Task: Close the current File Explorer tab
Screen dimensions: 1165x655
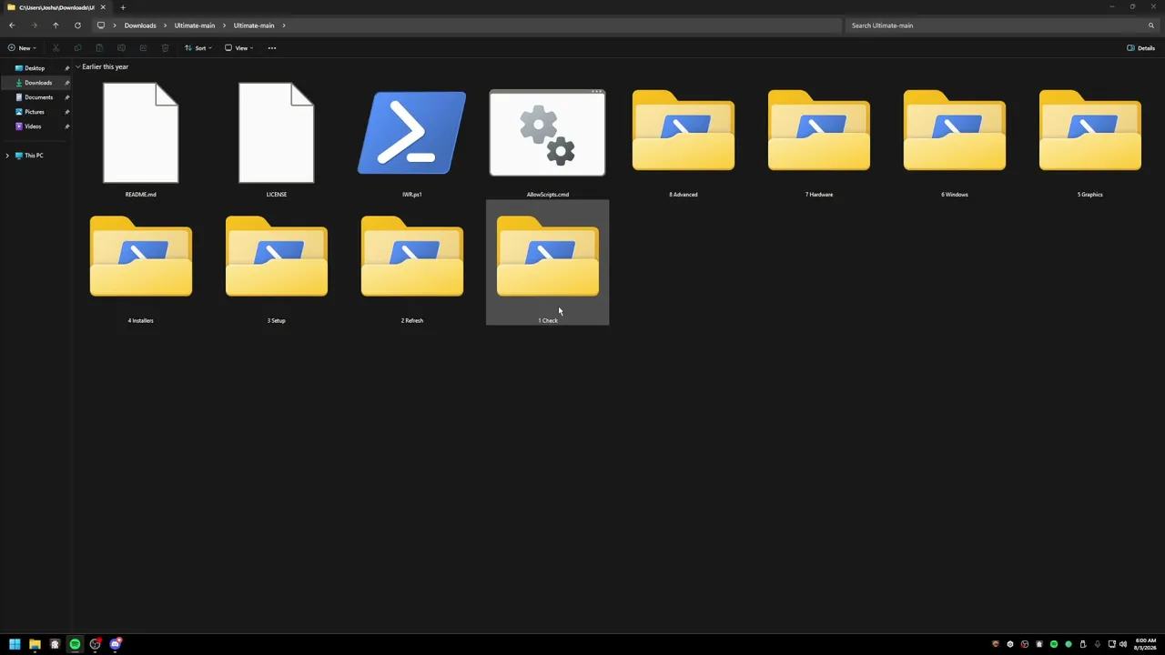Action: (103, 7)
